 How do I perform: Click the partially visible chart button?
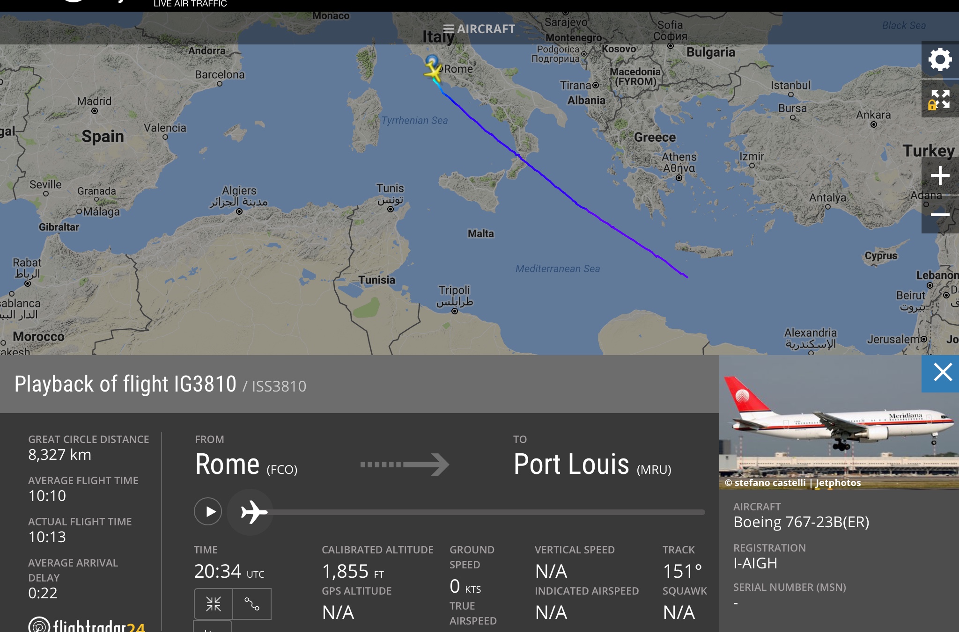coord(213,626)
